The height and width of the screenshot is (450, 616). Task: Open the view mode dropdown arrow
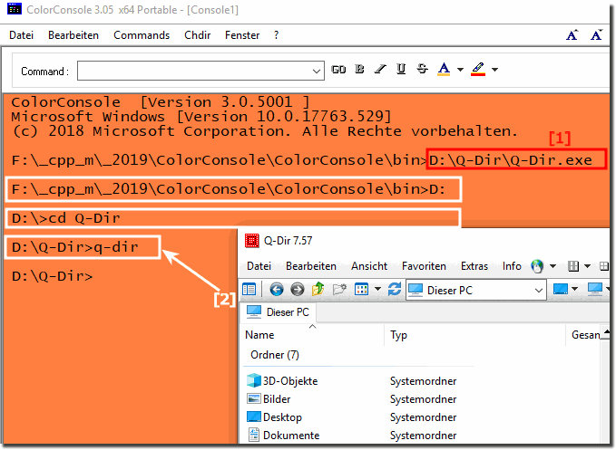click(377, 290)
